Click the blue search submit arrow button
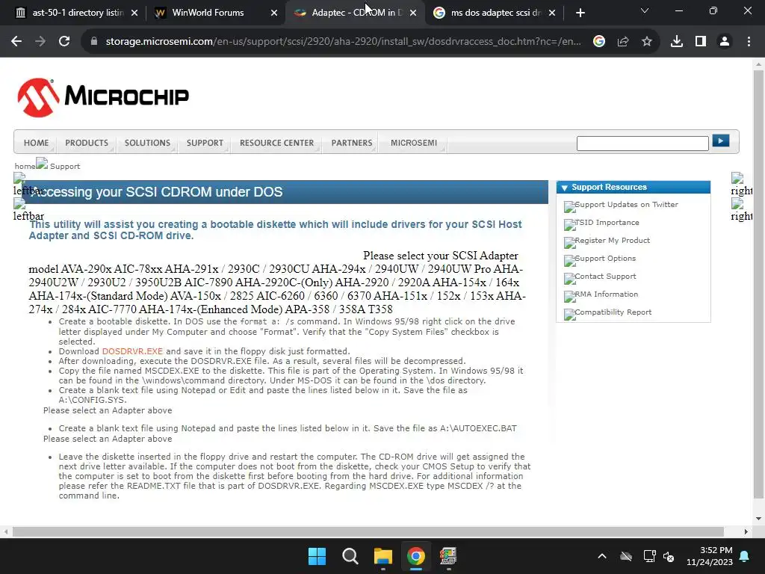The height and width of the screenshot is (574, 765). pos(721,141)
